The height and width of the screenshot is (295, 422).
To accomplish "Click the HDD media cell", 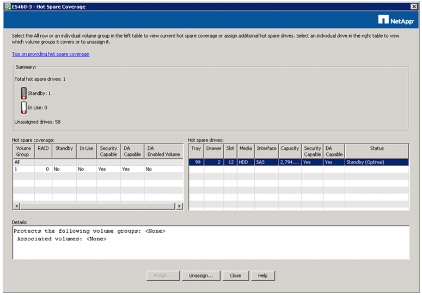I will pos(246,162).
